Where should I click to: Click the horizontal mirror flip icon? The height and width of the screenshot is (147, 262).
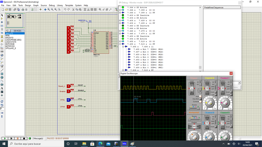[2, 113]
